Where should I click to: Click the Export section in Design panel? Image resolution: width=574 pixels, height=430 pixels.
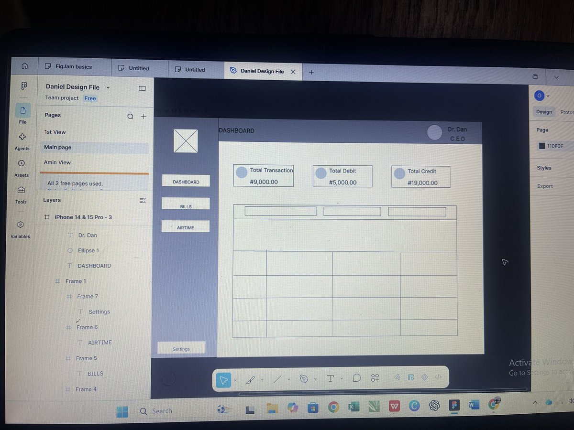(x=545, y=186)
